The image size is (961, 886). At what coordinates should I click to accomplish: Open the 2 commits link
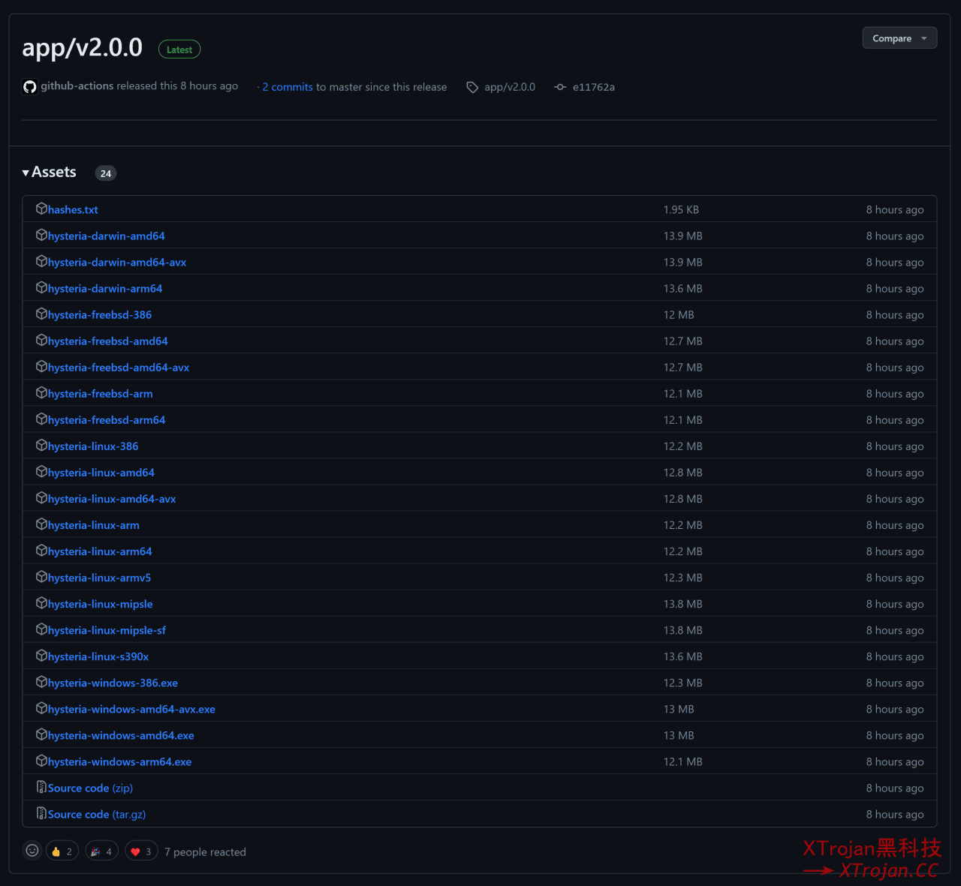pos(288,87)
